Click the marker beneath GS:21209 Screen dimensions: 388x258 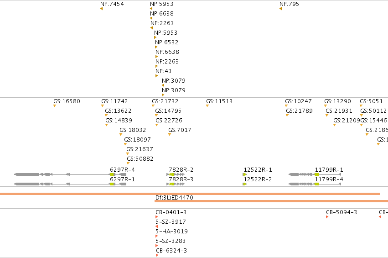pyautogui.click(x=335, y=125)
